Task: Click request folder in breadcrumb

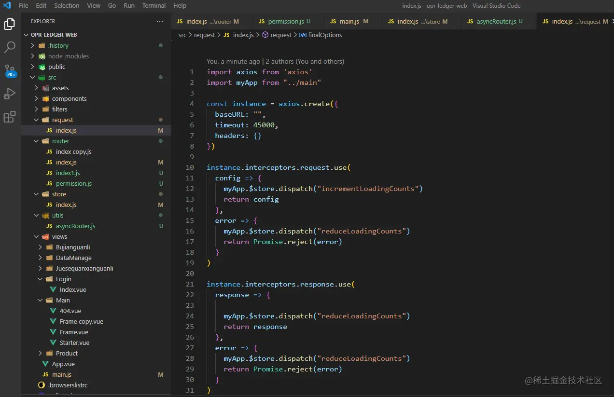Action: coord(205,35)
